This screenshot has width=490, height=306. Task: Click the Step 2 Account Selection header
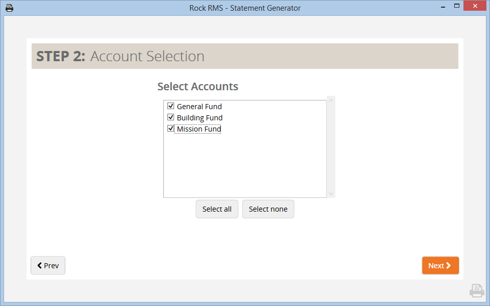(244, 56)
